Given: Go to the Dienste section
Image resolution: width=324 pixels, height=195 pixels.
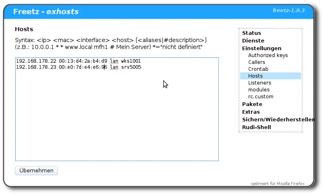Looking at the screenshot, I should click(253, 41).
